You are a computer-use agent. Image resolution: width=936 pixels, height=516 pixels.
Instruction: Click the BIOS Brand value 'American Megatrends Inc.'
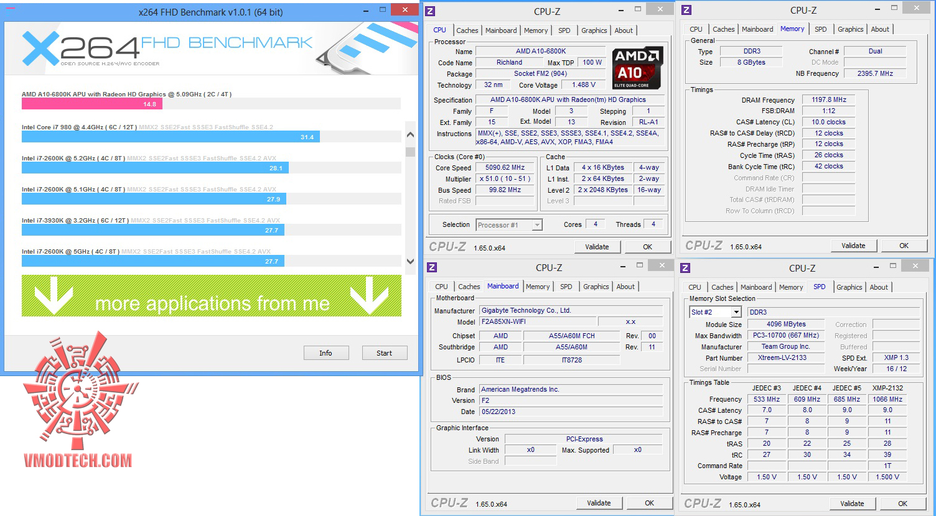point(571,389)
